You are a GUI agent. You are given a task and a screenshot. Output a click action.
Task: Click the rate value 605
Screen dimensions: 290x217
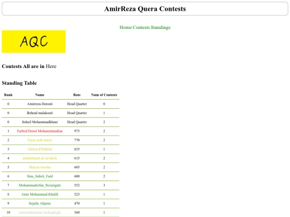[x=77, y=167]
